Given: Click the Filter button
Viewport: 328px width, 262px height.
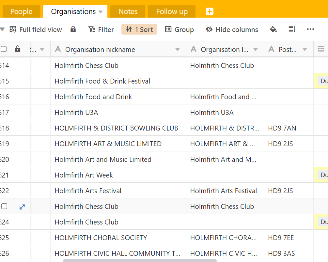Looking at the screenshot, I should [101, 29].
